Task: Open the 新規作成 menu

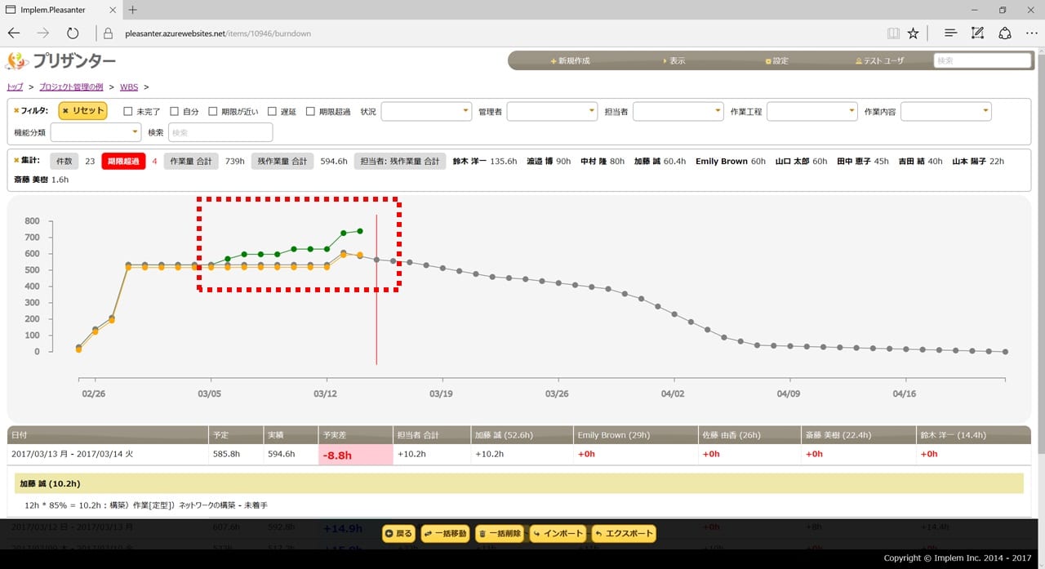Action: (570, 61)
